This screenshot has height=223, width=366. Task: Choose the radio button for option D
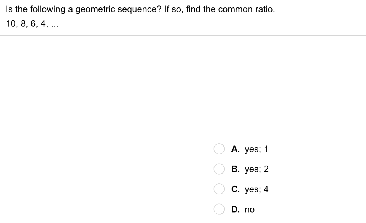(219, 210)
